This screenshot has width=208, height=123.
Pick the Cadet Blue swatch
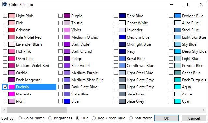pos(178,73)
